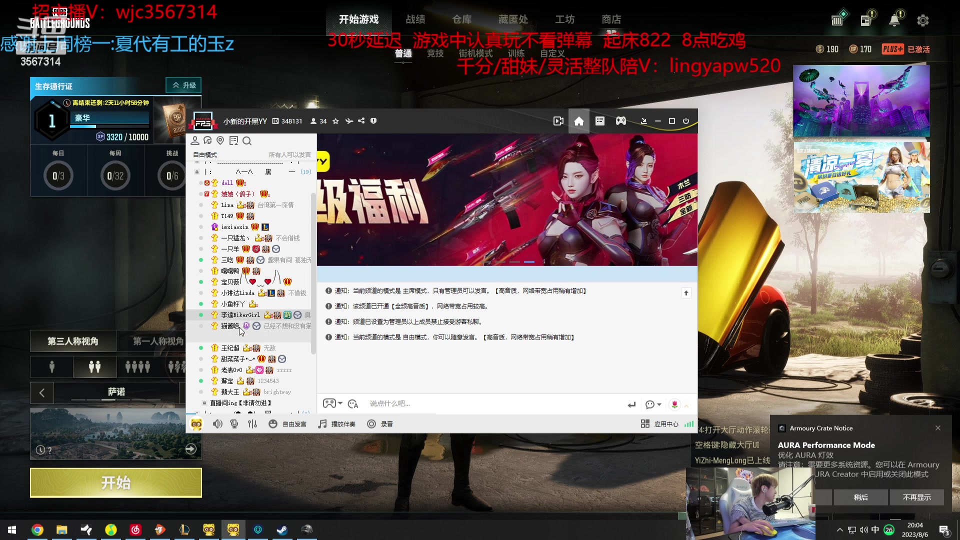Click the signal strength bars icon
960x540 pixels.
point(689,424)
